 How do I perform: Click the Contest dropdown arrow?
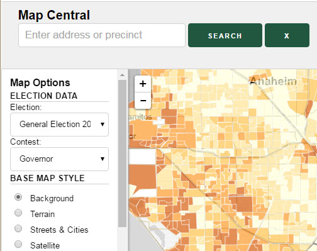(x=103, y=159)
